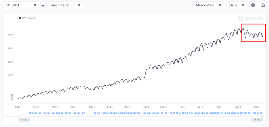
Task: Click the highlighted red box region
Action: pos(253,33)
